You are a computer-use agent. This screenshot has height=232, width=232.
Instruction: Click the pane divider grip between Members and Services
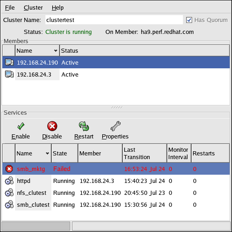coord(117,107)
